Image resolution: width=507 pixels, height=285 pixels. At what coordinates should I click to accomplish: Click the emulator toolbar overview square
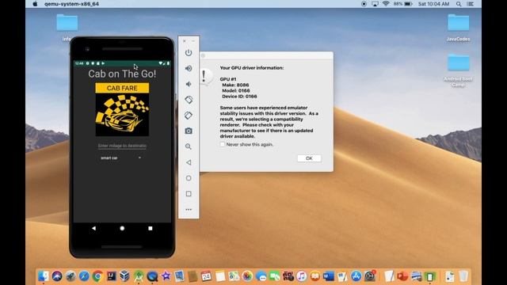(x=189, y=193)
